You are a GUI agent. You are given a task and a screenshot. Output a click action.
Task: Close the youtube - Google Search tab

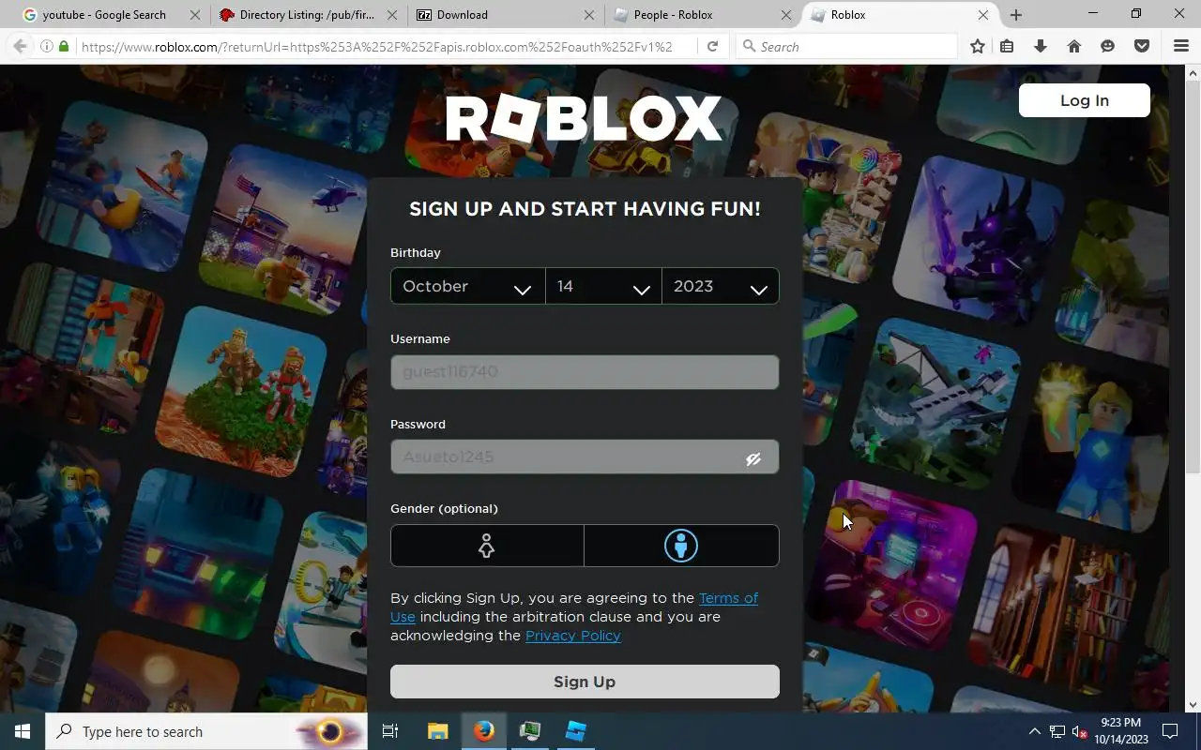point(195,15)
